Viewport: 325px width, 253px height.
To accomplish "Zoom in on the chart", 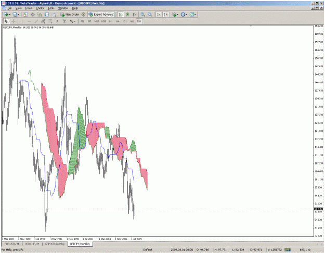I will click(x=142, y=15).
